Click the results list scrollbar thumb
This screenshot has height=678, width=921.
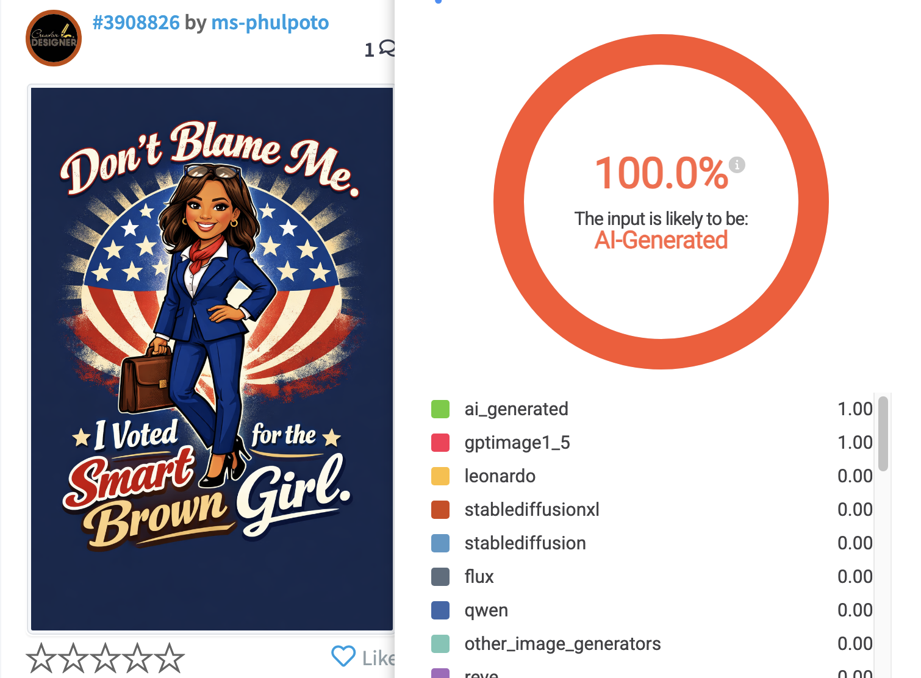(883, 434)
